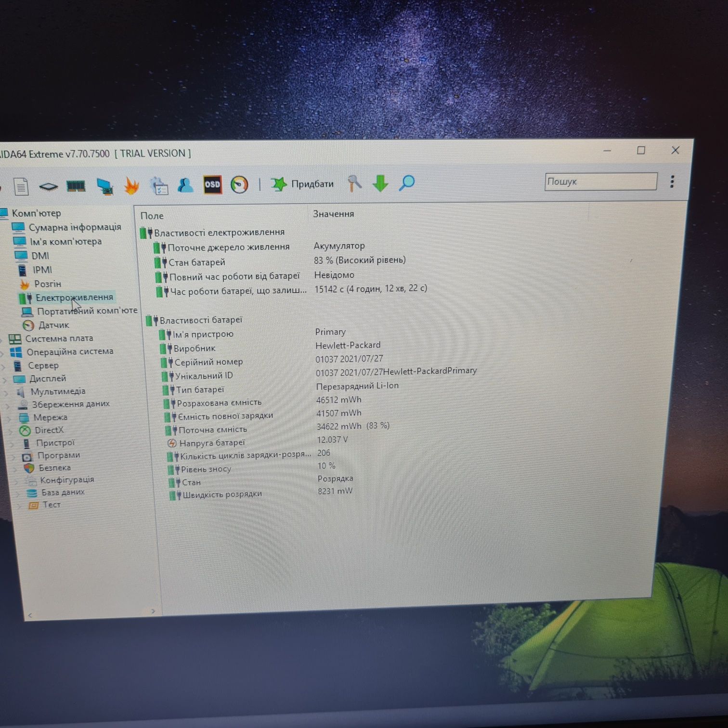This screenshot has width=728, height=728.
Task: Click the key license toolbar icon
Action: click(x=354, y=183)
